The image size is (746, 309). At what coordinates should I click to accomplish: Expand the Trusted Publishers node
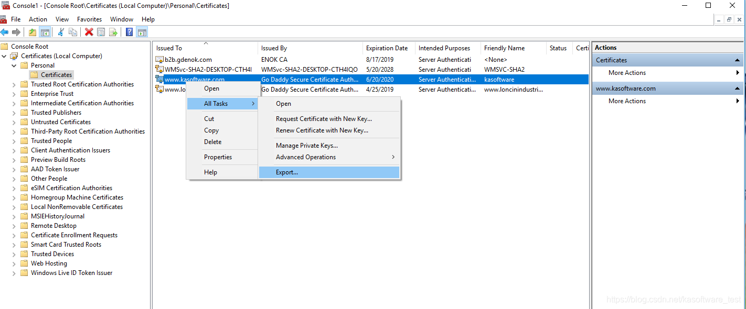click(x=14, y=113)
